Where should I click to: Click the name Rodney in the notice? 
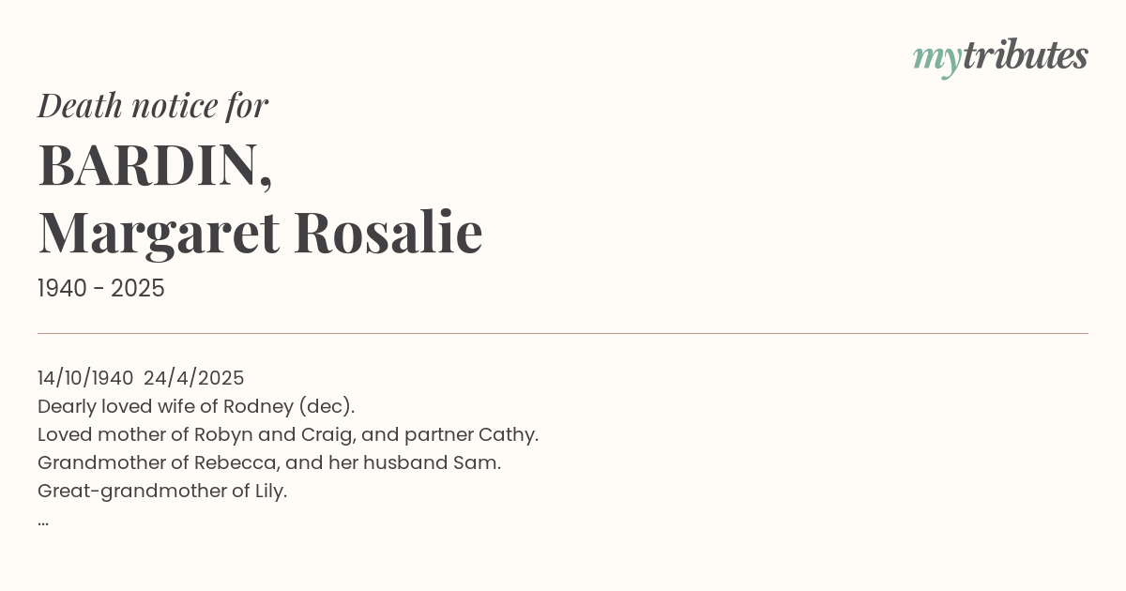click(267, 406)
